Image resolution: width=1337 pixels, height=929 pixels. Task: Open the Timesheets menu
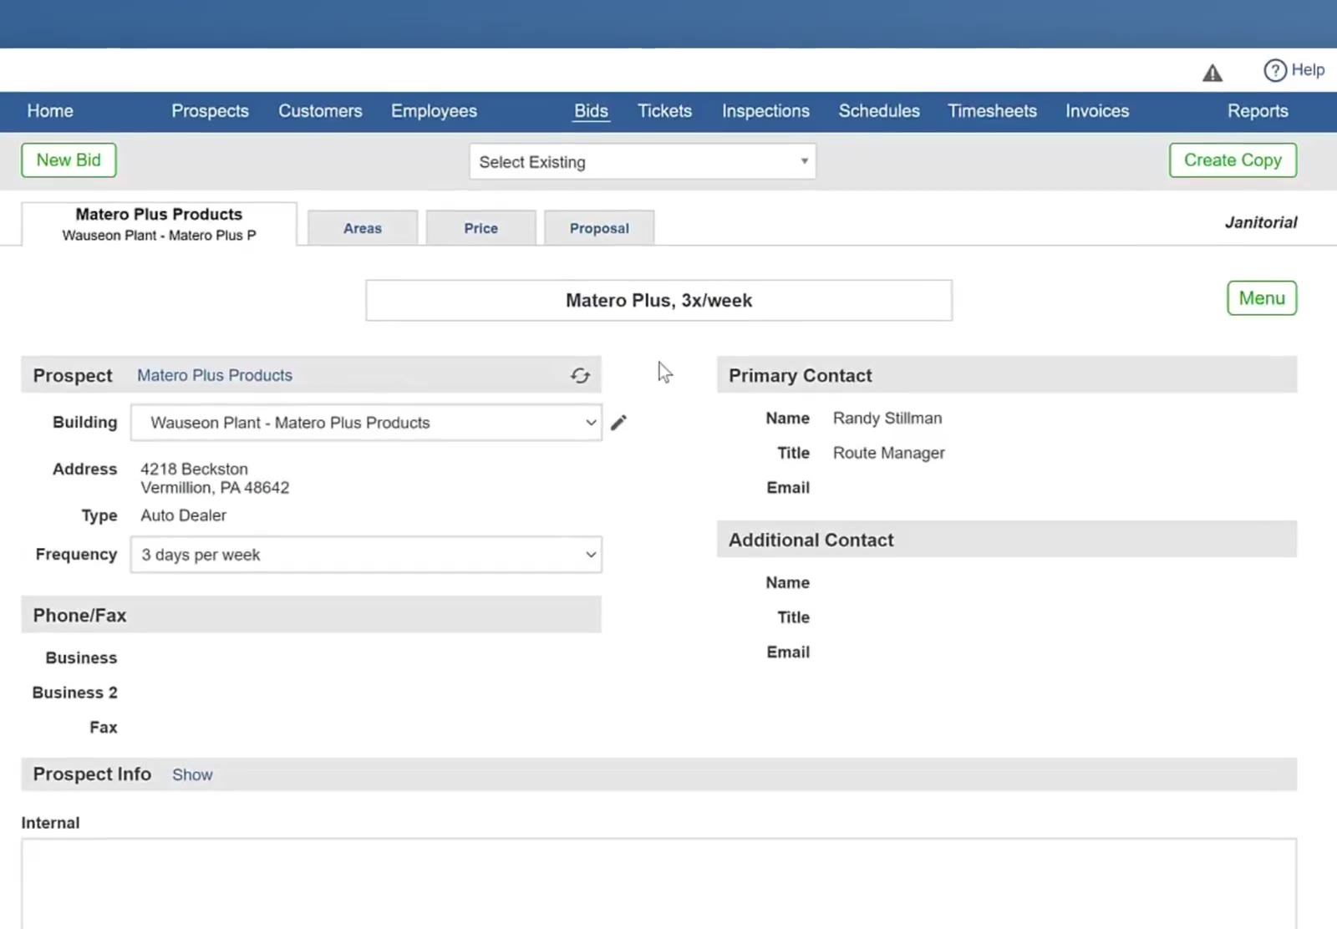click(x=992, y=111)
